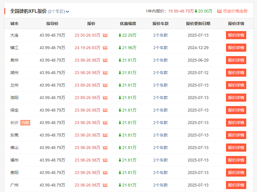Click 报价详情 button for 长沙
The height and width of the screenshot is (192, 257).
(236, 122)
